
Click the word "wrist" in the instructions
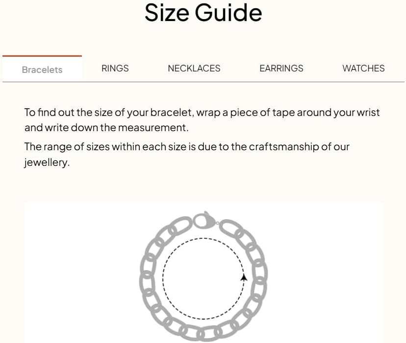pos(368,113)
